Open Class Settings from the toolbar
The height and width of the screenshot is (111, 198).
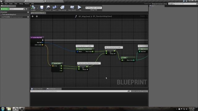pyautogui.click(x=62, y=8)
